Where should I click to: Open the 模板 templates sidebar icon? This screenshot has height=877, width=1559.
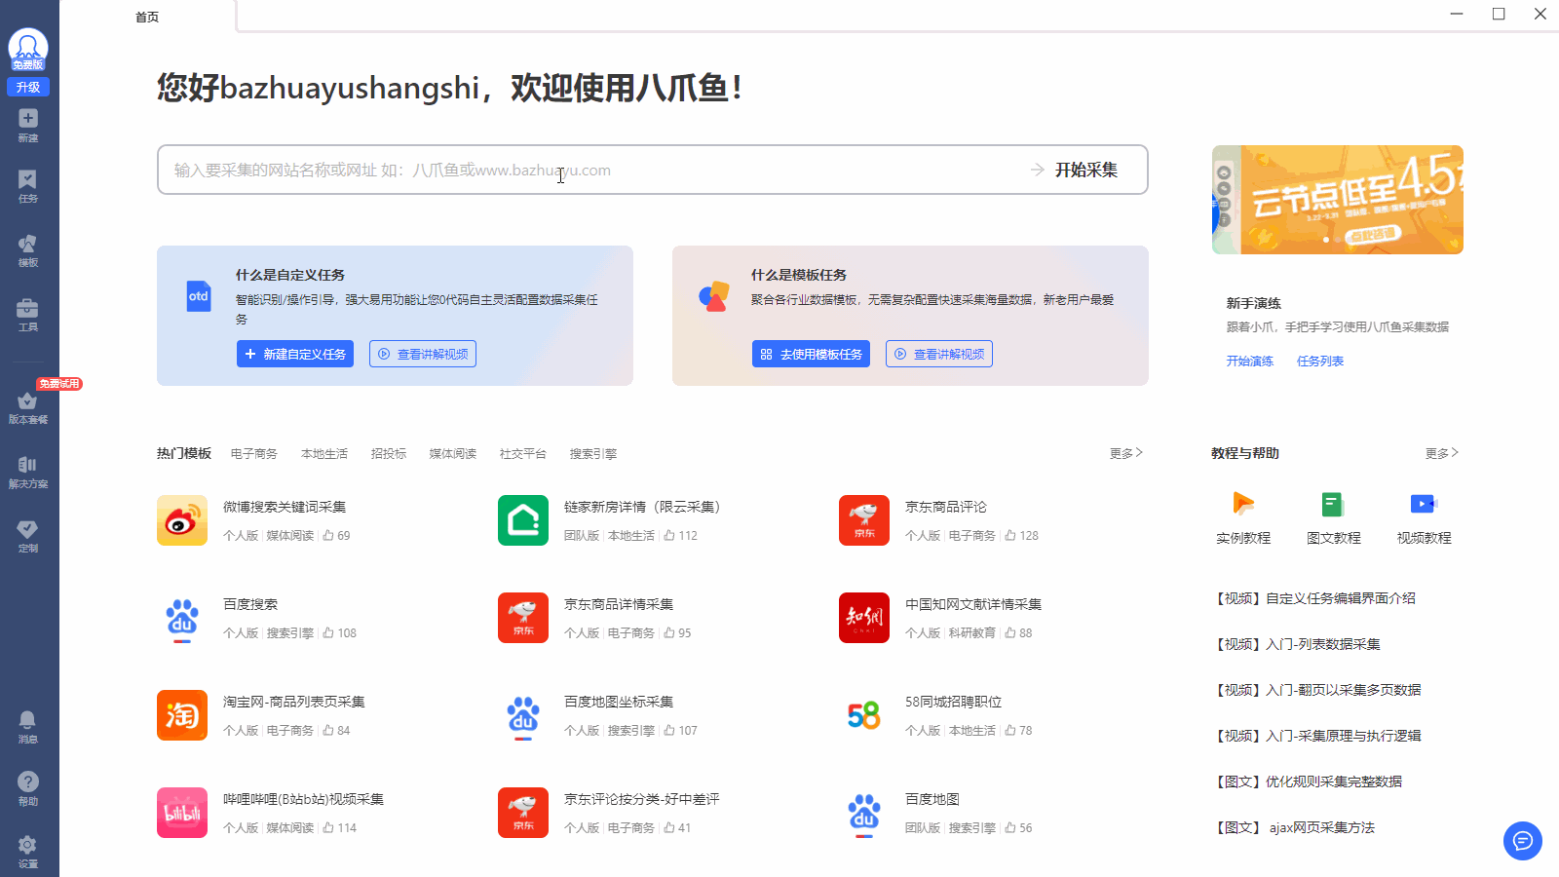tap(28, 250)
